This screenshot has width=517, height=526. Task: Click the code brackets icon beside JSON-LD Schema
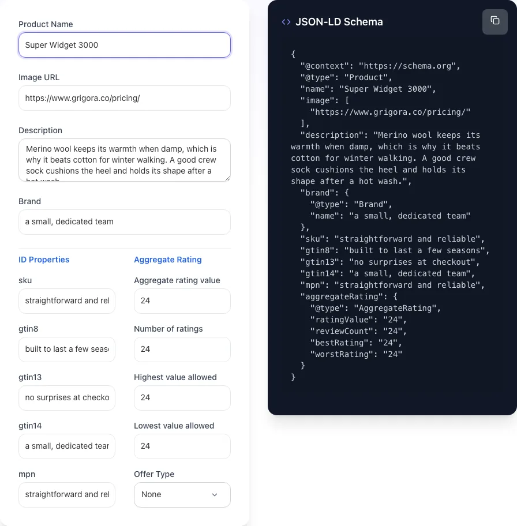(286, 22)
